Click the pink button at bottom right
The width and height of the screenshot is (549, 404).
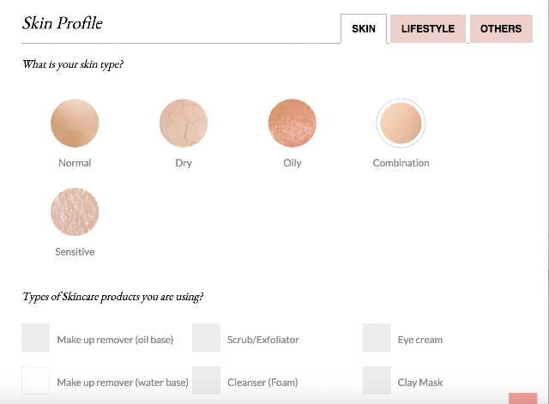click(x=522, y=398)
